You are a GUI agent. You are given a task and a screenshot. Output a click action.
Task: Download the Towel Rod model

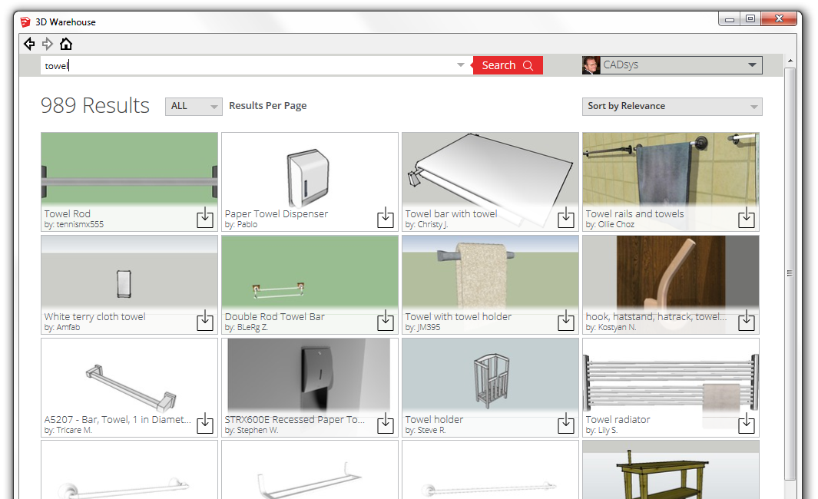[205, 217]
